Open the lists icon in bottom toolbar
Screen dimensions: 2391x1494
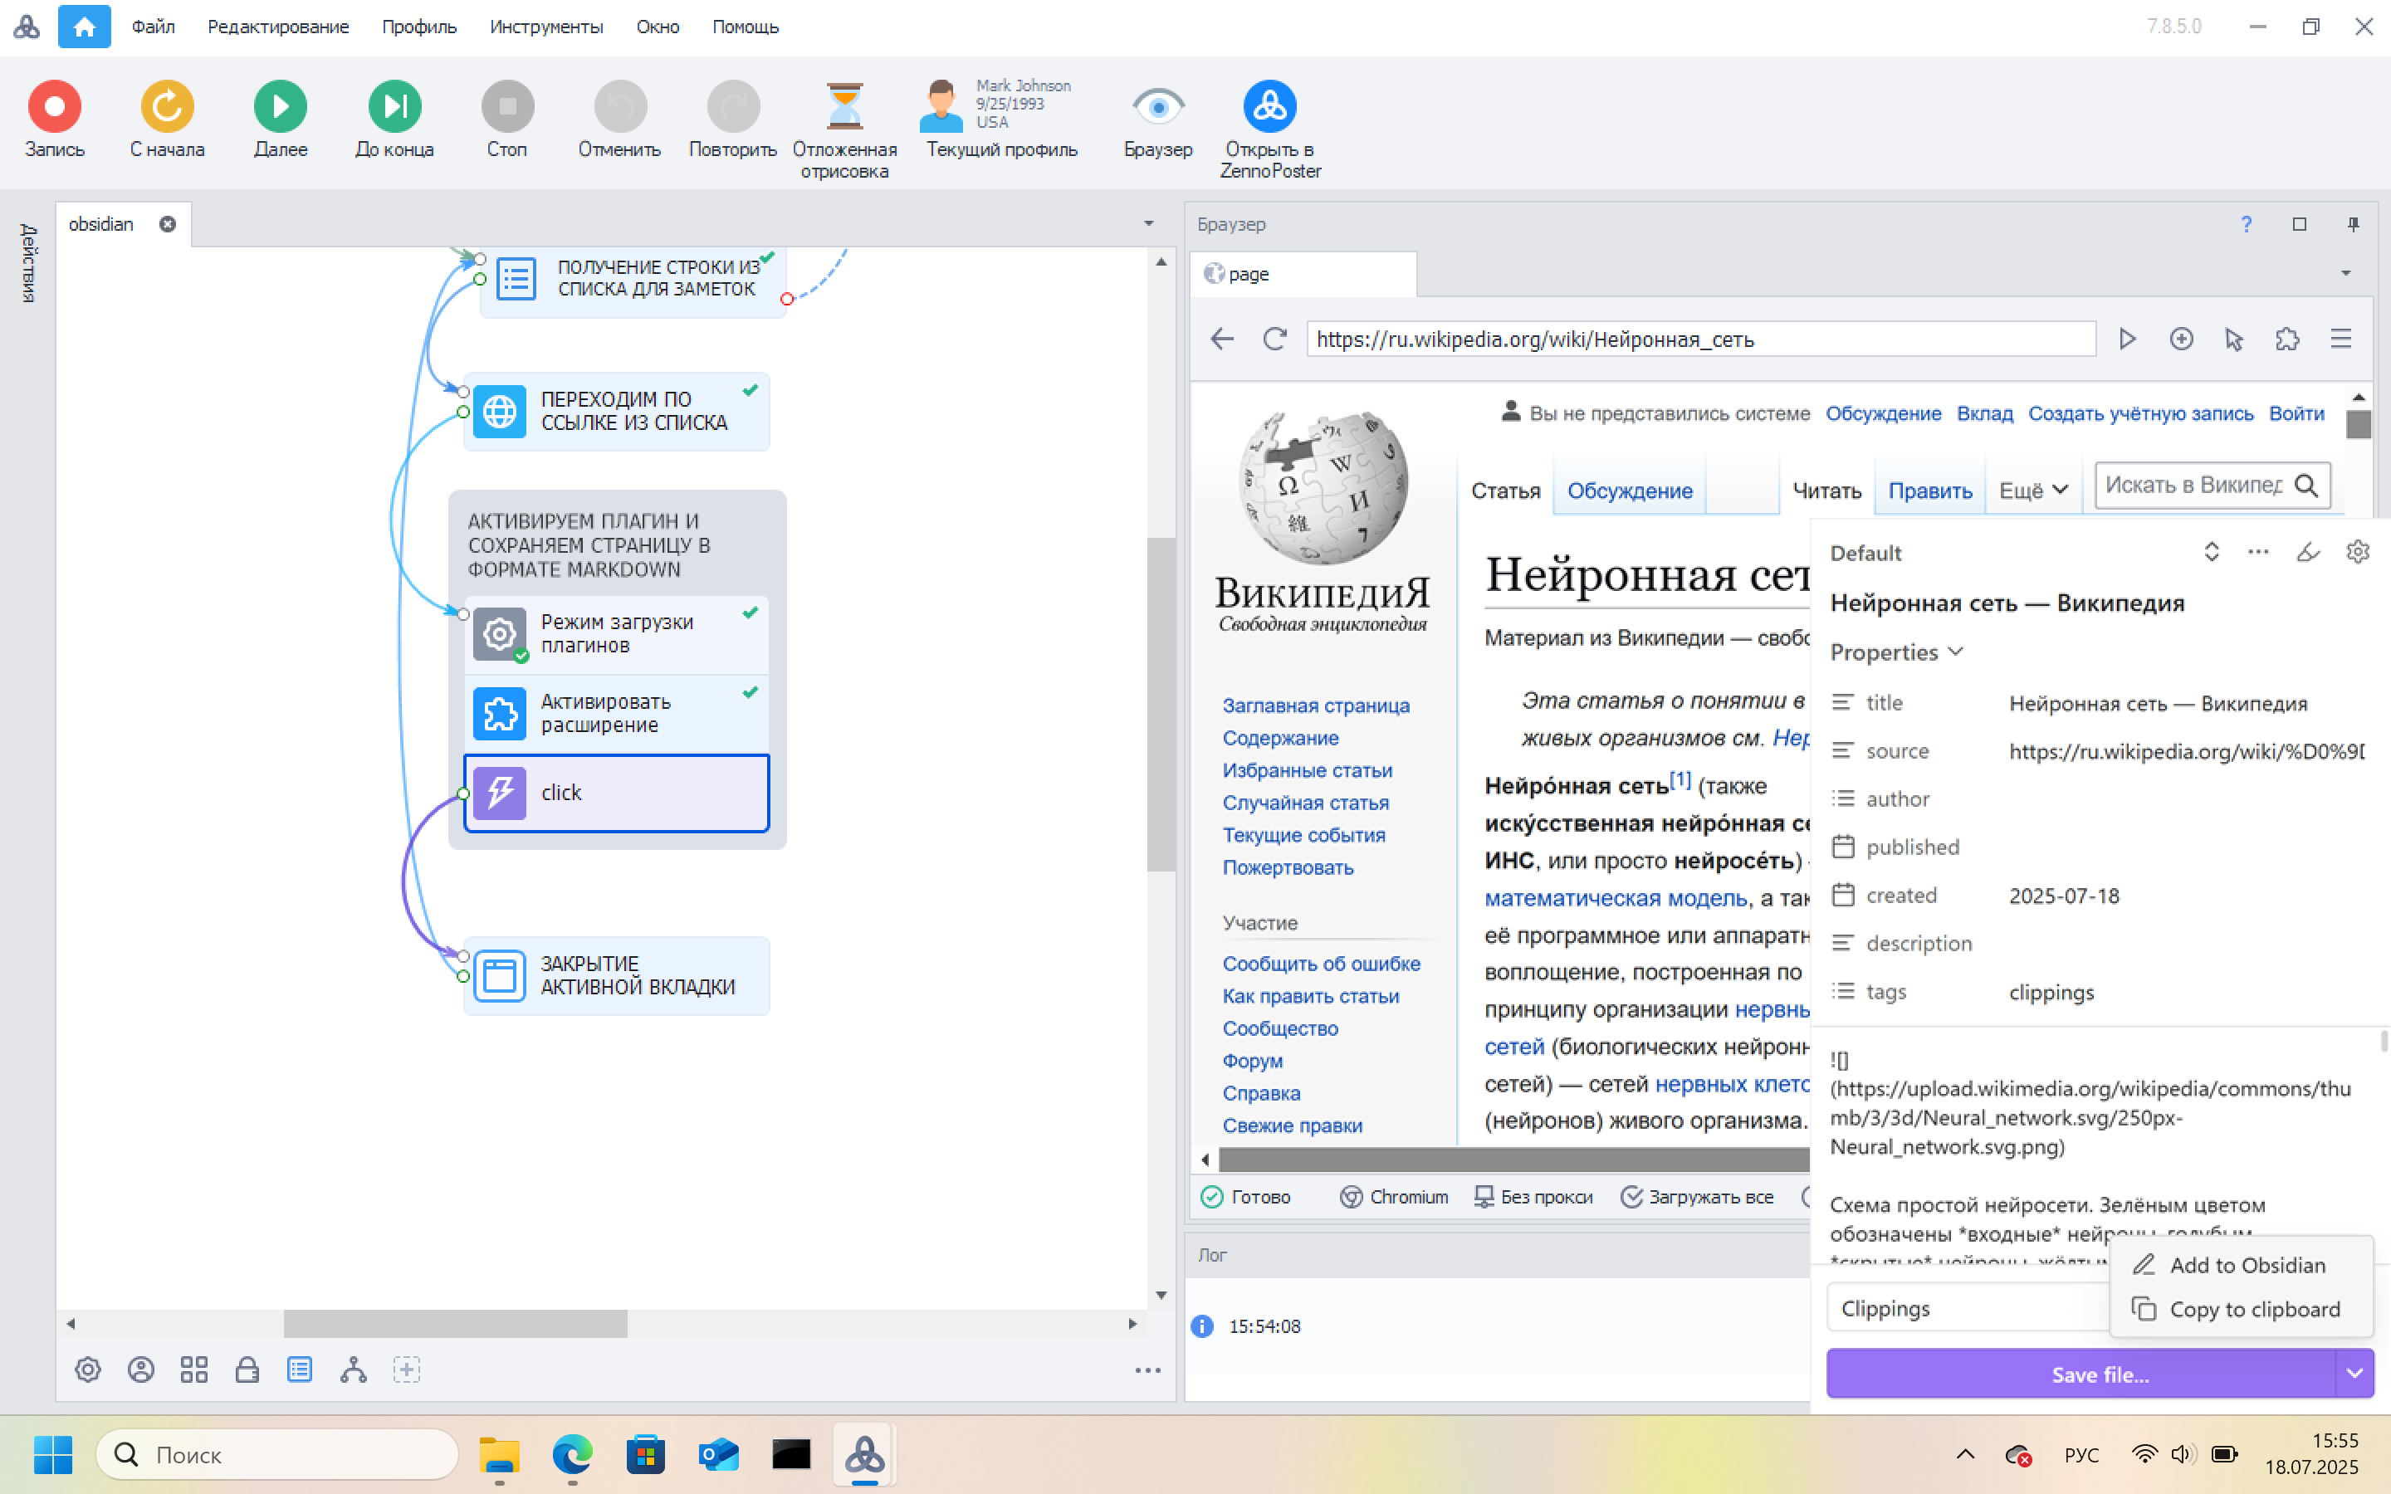(x=300, y=1369)
